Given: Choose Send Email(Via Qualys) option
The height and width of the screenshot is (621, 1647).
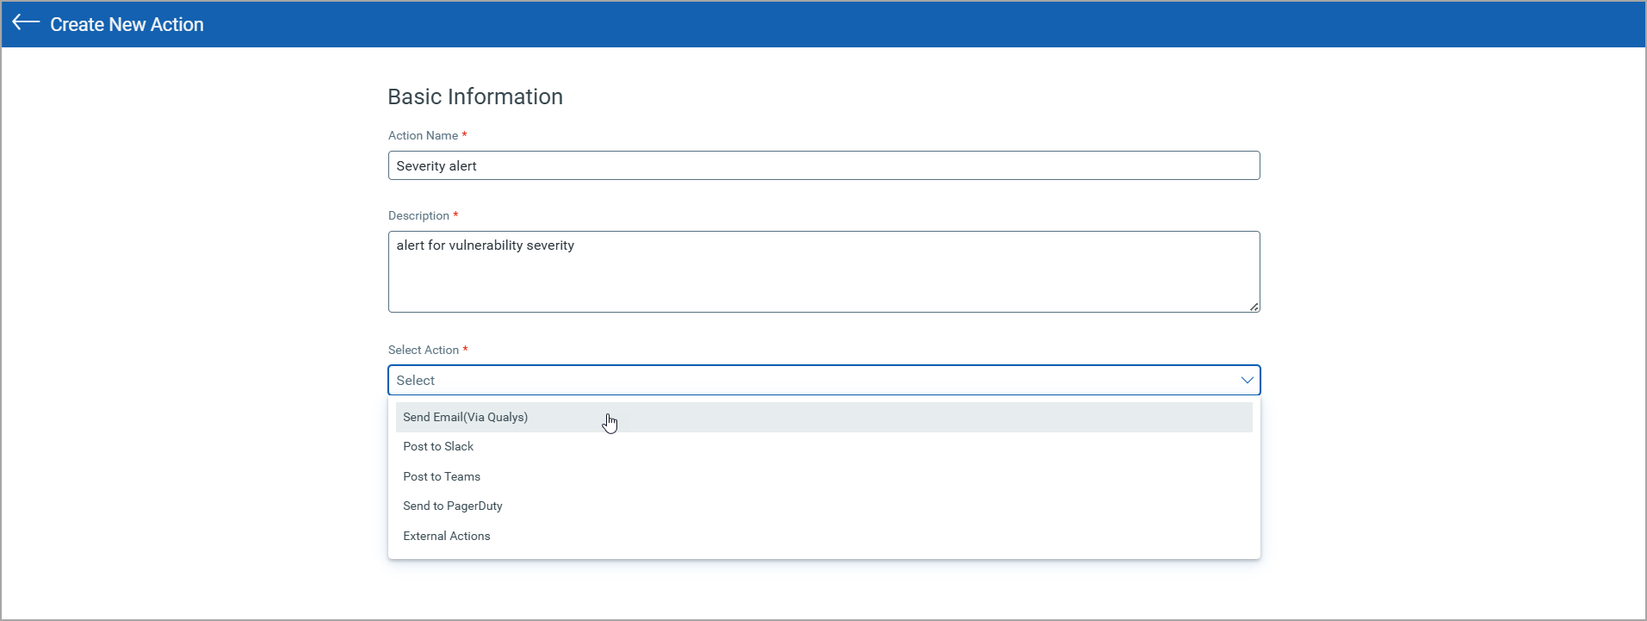Looking at the screenshot, I should coord(466,417).
